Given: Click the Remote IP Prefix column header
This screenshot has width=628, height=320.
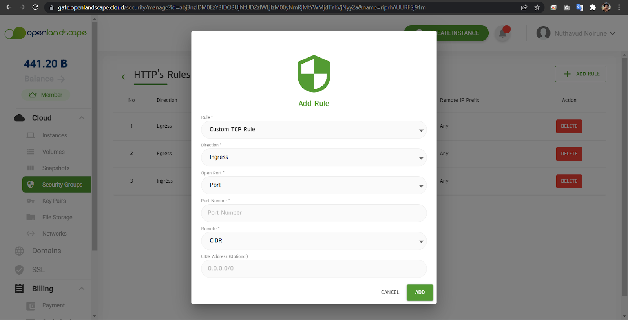Looking at the screenshot, I should click(x=459, y=100).
